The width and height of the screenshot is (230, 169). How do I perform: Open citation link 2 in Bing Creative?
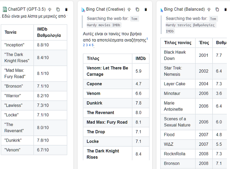[84, 45]
